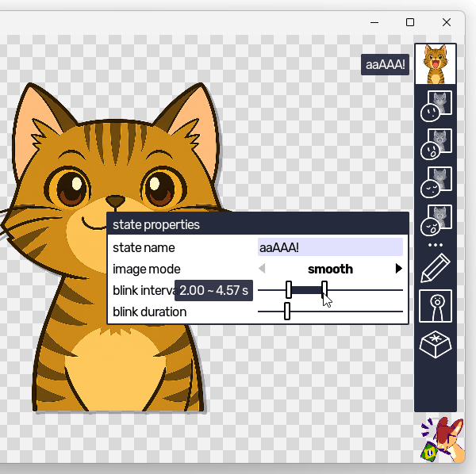Maximize the application window
The height and width of the screenshot is (474, 476).
[x=410, y=22]
